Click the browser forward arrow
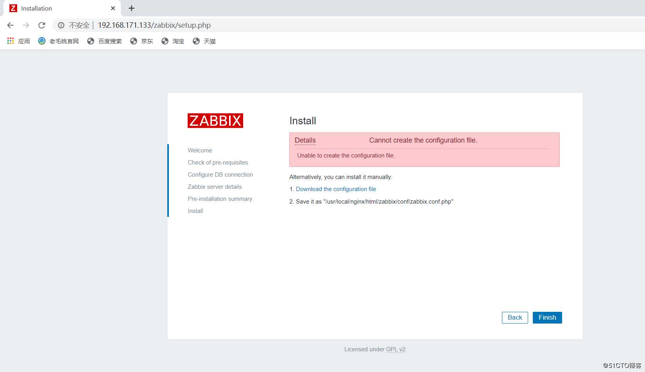This screenshot has width=645, height=372. point(26,25)
